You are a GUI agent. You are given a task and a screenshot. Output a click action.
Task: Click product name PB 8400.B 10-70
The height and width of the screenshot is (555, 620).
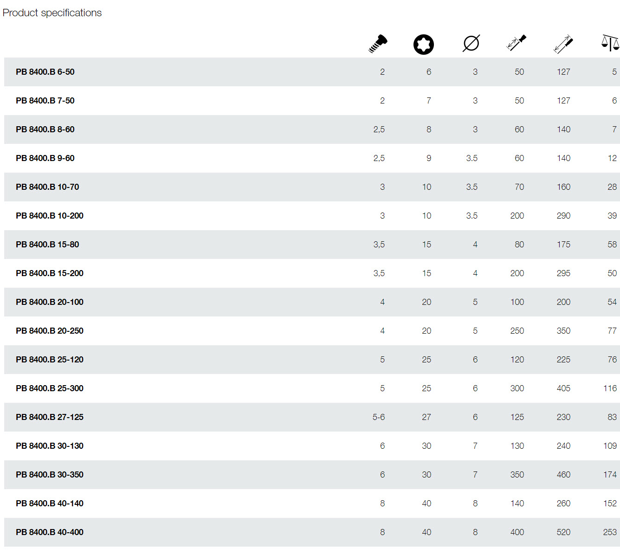tap(47, 187)
